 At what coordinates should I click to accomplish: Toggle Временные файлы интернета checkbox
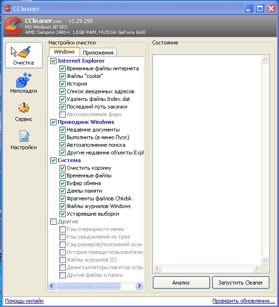pyautogui.click(x=62, y=68)
